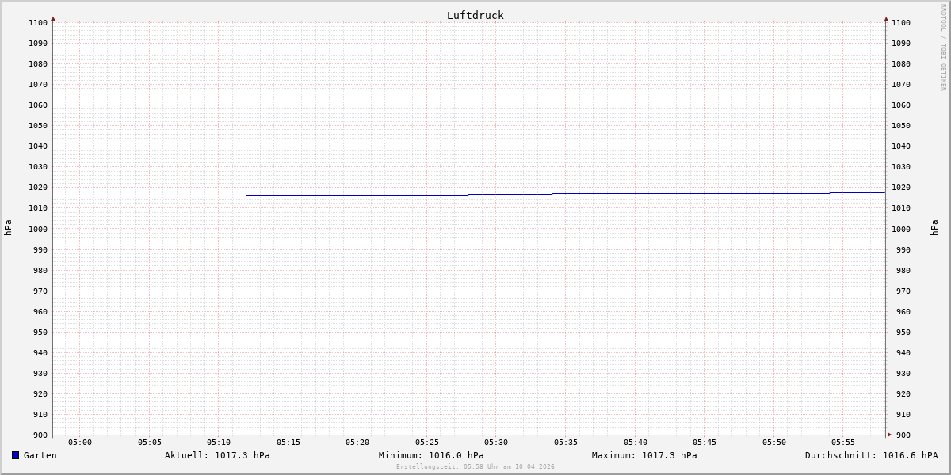Click the 05:00 time axis label

click(x=80, y=443)
